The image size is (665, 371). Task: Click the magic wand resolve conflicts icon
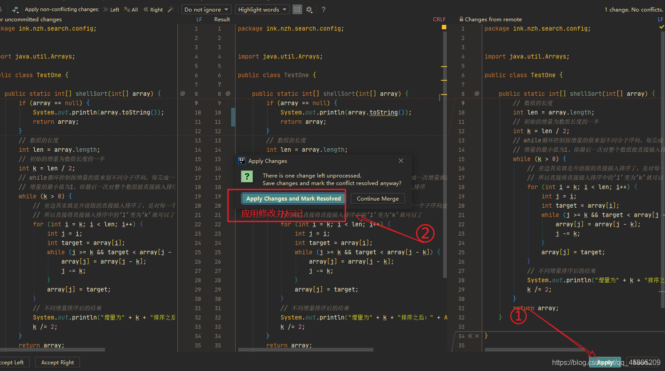[171, 9]
